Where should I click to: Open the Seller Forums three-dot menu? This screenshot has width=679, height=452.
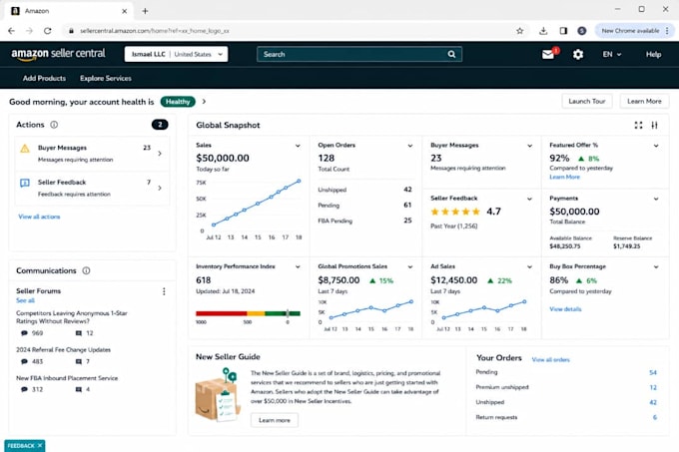point(164,291)
